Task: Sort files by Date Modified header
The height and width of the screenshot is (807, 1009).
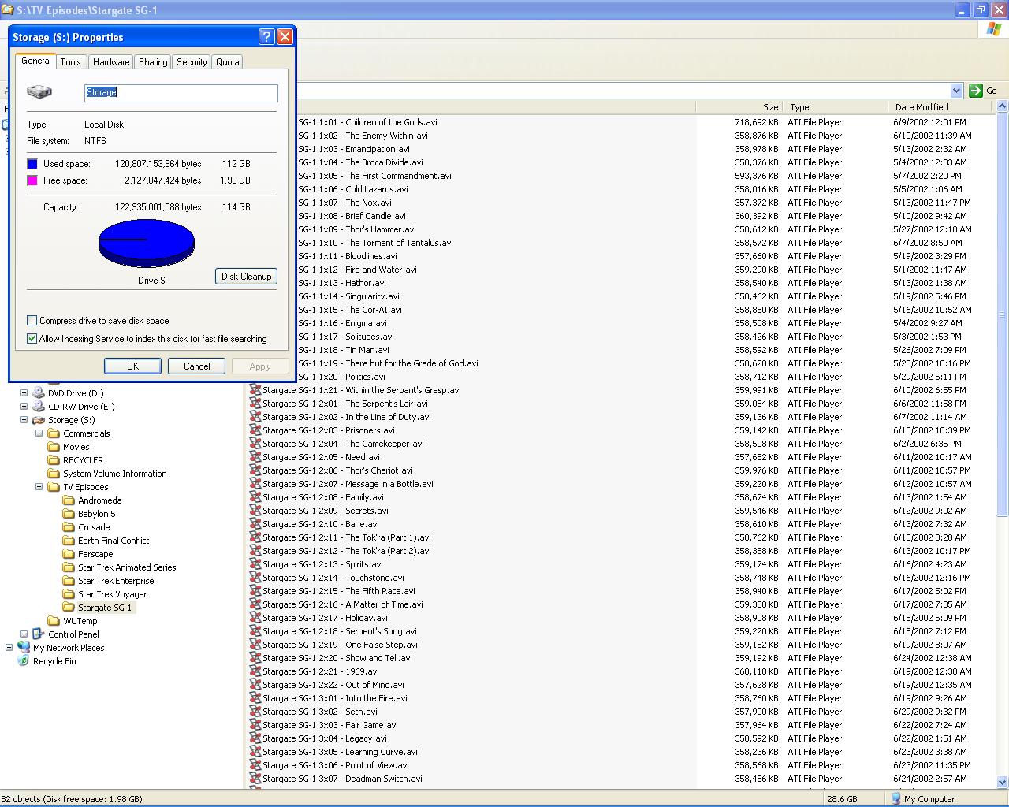Action: 941,107
